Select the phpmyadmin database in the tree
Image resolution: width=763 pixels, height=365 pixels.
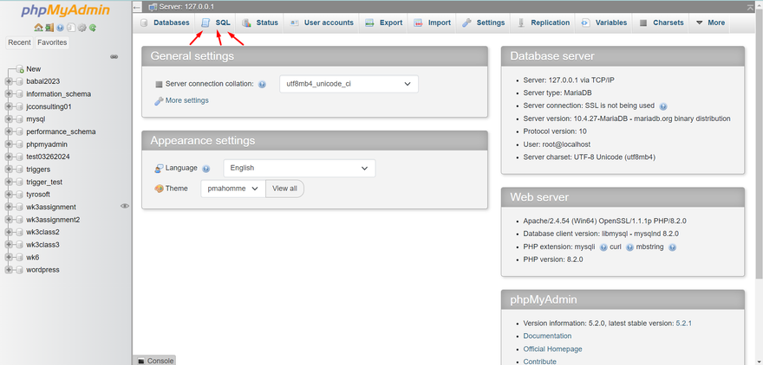tap(48, 144)
